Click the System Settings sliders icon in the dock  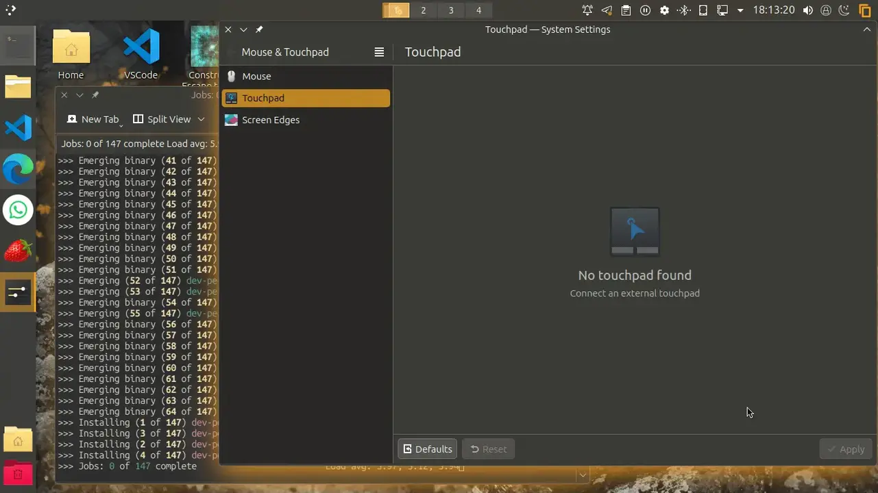[18, 292]
